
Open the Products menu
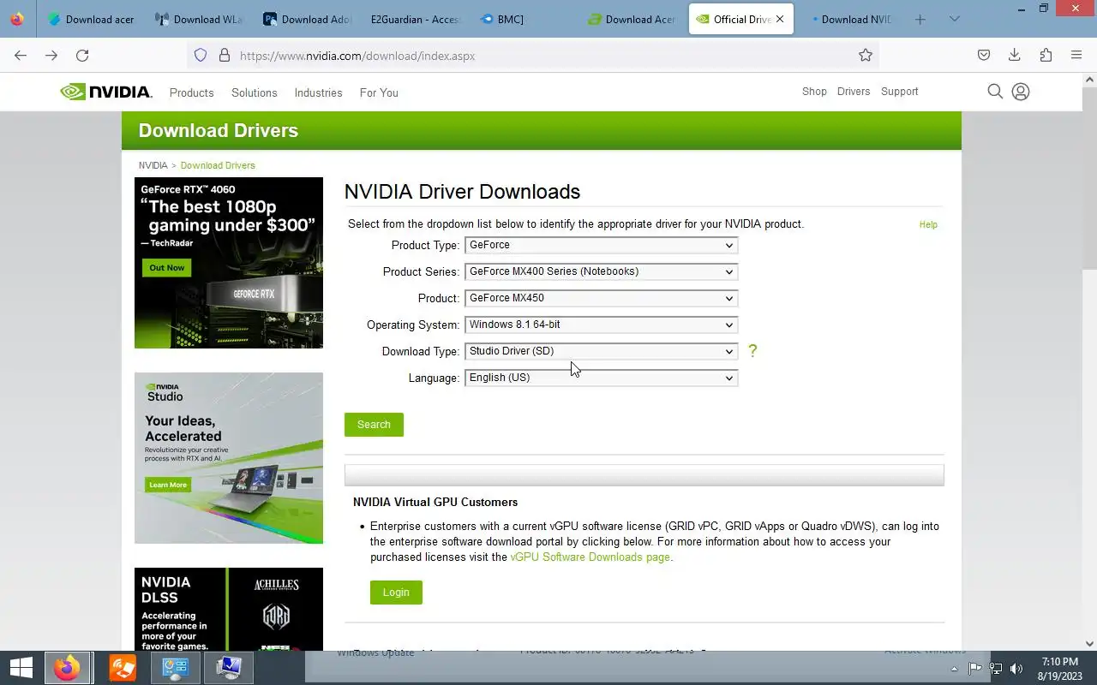[191, 92]
